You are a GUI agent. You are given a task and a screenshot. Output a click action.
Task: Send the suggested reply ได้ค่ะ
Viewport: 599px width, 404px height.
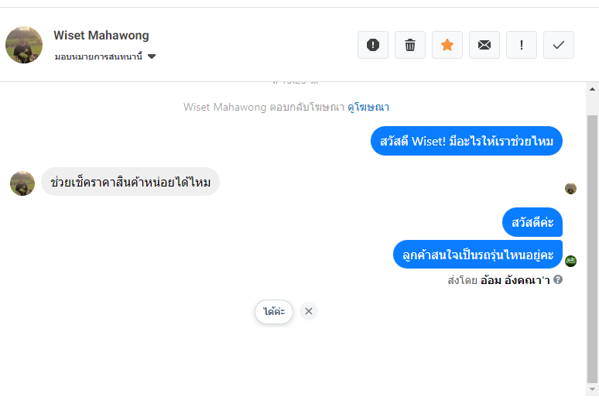274,311
